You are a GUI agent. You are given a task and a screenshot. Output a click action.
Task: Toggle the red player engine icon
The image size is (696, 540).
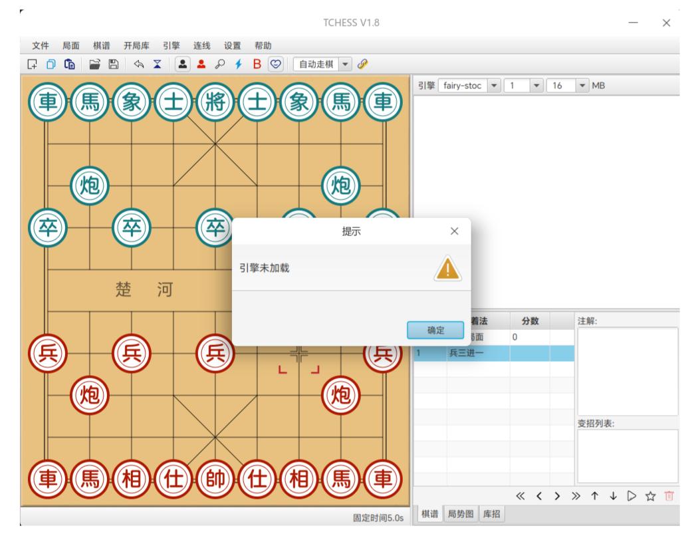coord(201,64)
